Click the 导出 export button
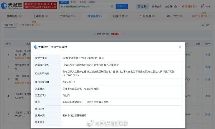 coord(206,25)
